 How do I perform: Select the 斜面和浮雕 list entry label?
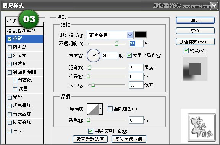24,72
